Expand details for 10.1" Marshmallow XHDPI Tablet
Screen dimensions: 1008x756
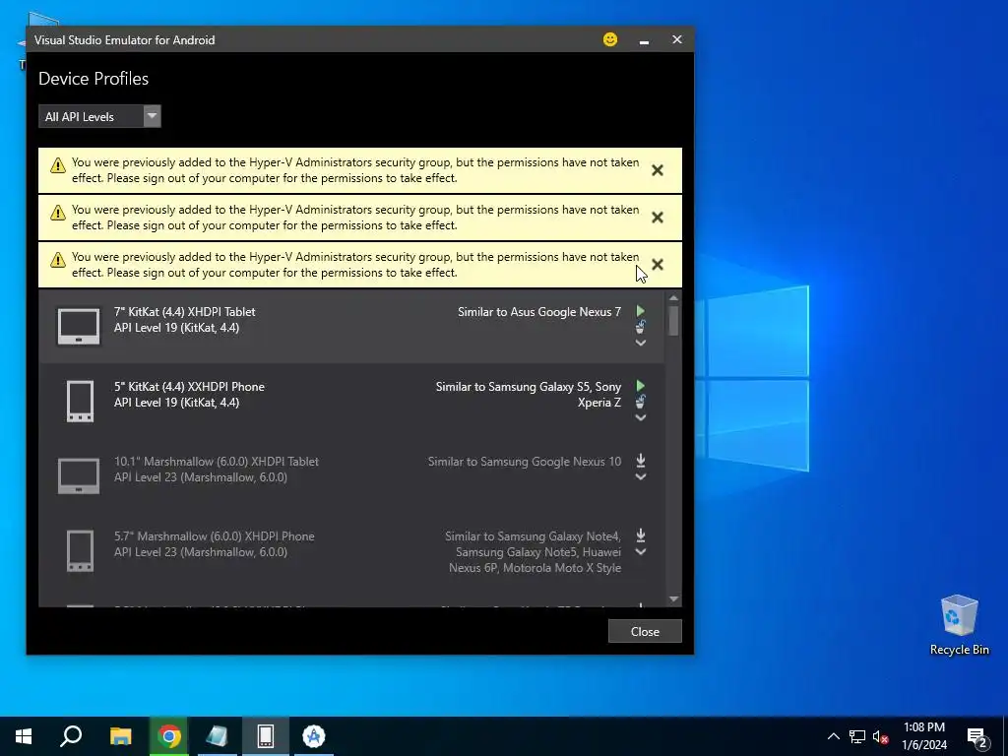click(640, 477)
